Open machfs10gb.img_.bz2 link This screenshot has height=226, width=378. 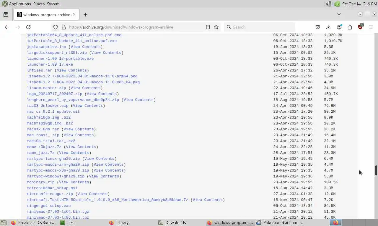(49, 117)
